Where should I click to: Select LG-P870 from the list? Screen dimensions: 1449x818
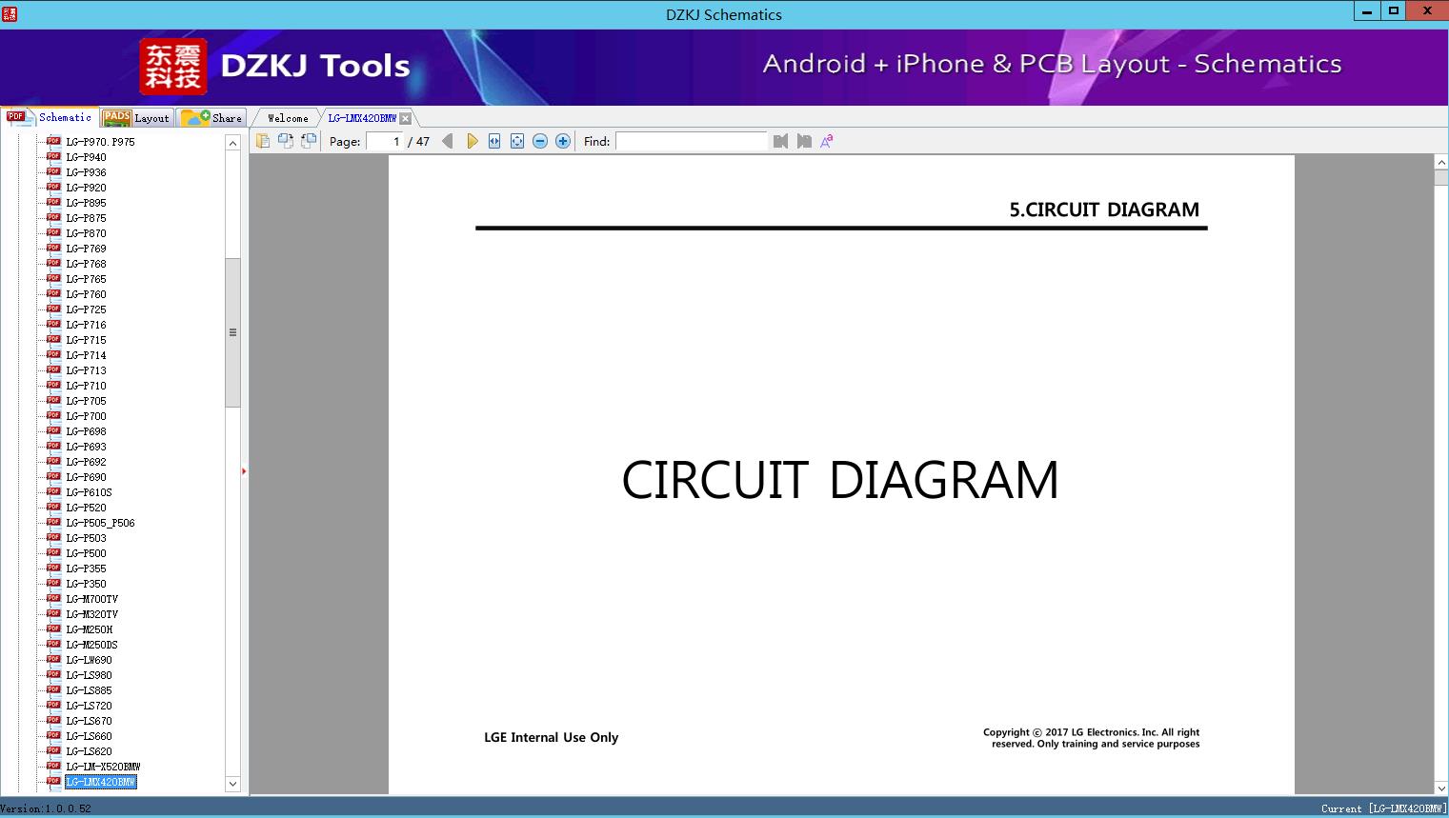pyautogui.click(x=86, y=233)
